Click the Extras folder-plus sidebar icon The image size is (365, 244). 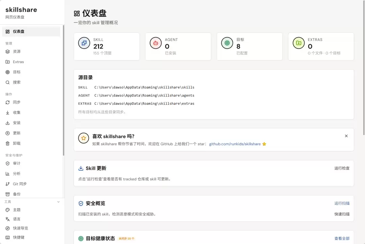(x=7, y=62)
